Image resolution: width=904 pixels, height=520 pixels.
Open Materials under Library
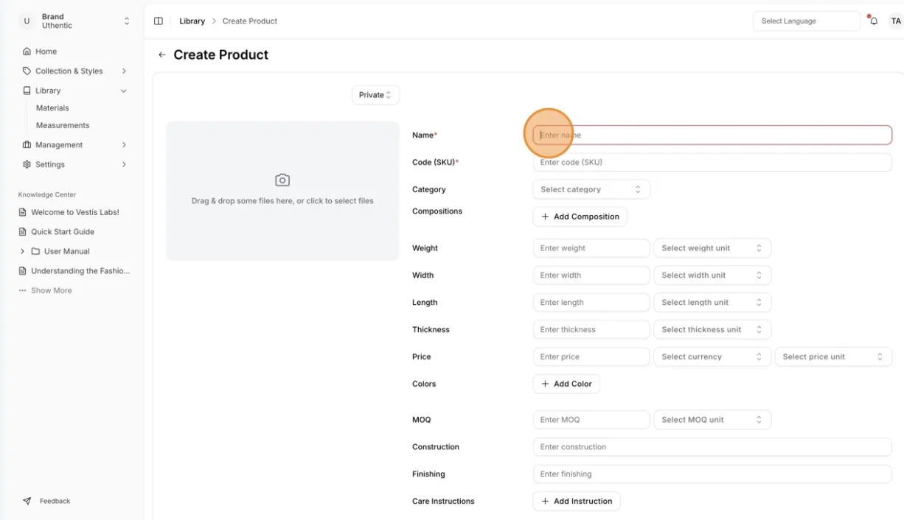[x=52, y=108]
